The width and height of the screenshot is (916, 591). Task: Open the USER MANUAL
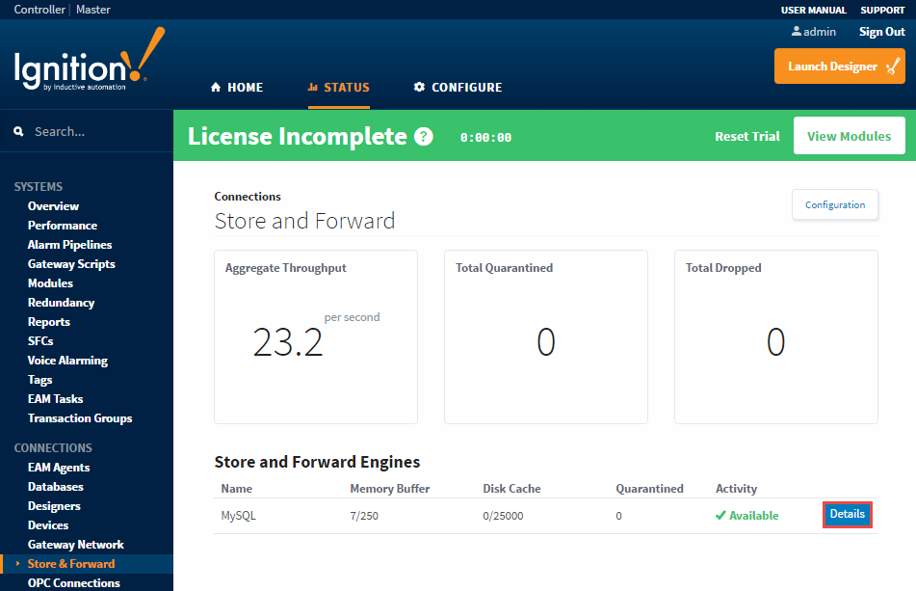click(x=813, y=10)
